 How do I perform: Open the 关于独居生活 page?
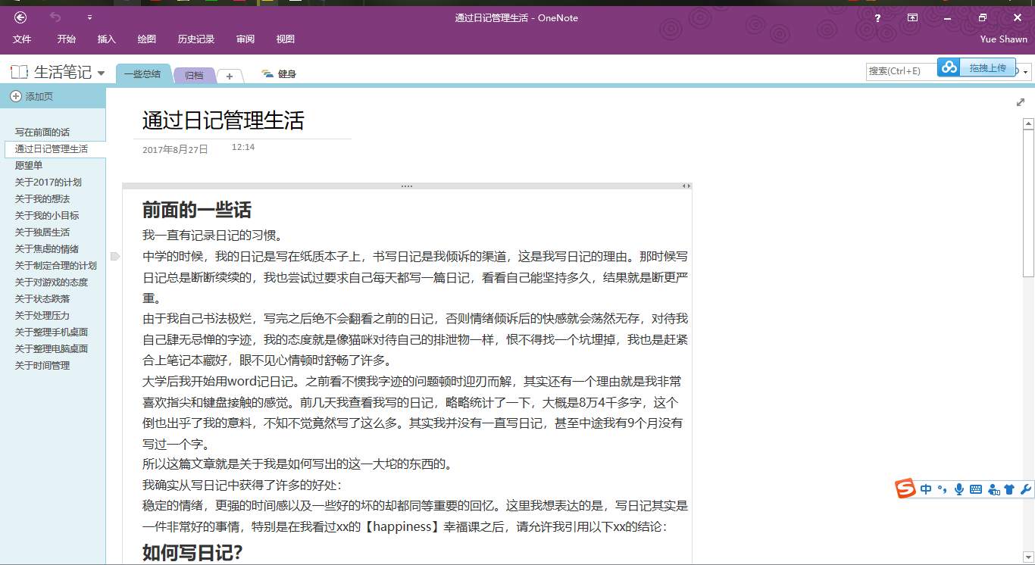pos(42,233)
